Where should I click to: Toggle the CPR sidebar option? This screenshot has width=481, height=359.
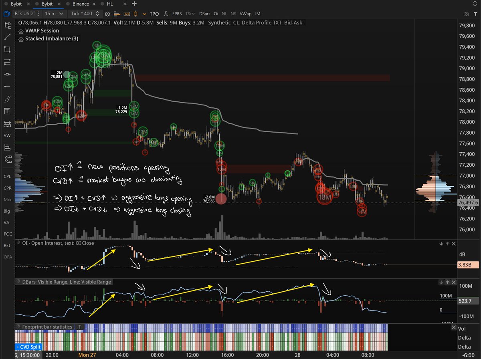pos(7,188)
